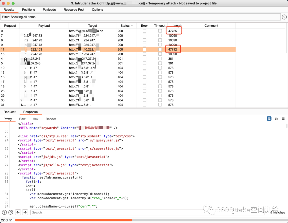Toggle Timeout checkbox on highlighted request 11

click(160, 49)
